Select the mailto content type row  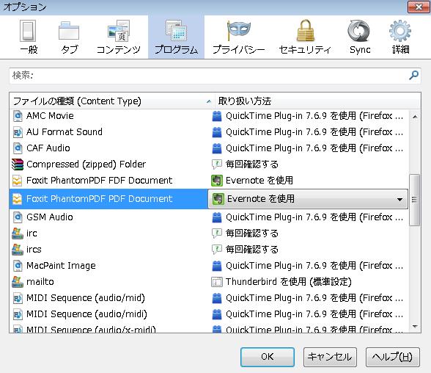[x=209, y=282]
